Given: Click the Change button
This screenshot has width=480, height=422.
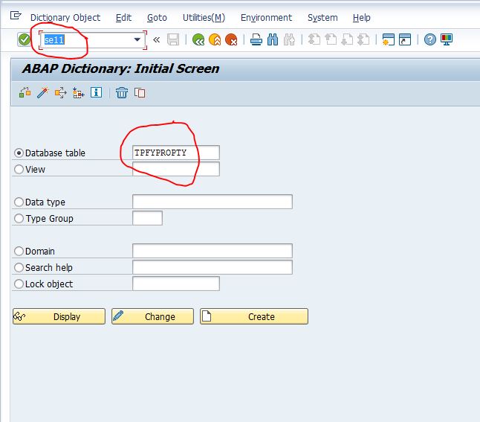Looking at the screenshot, I should (152, 316).
